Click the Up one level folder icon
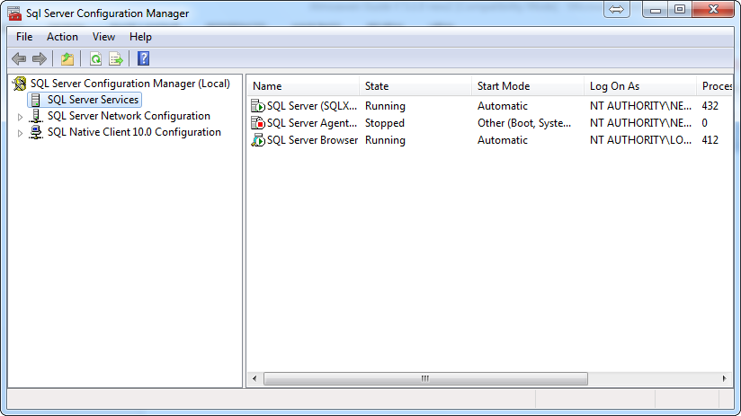The height and width of the screenshot is (416, 741). click(67, 59)
